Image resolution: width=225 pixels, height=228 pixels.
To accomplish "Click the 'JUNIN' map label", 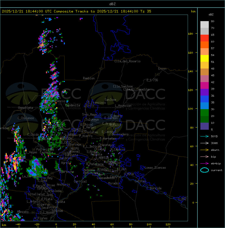I will (x=99, y=165).
